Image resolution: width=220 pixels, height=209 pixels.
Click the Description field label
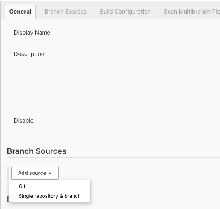(29, 54)
